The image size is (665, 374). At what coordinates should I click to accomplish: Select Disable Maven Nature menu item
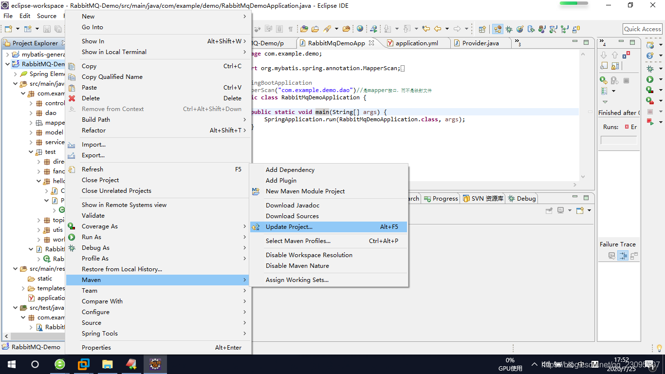click(329, 266)
